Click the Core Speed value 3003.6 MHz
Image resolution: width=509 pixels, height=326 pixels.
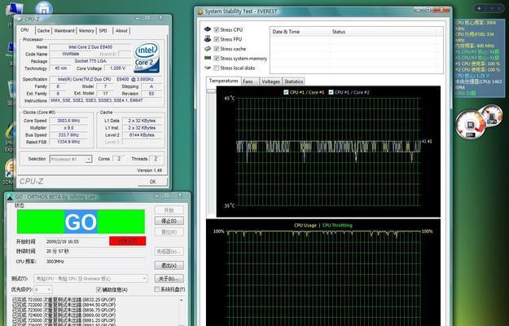(x=68, y=121)
